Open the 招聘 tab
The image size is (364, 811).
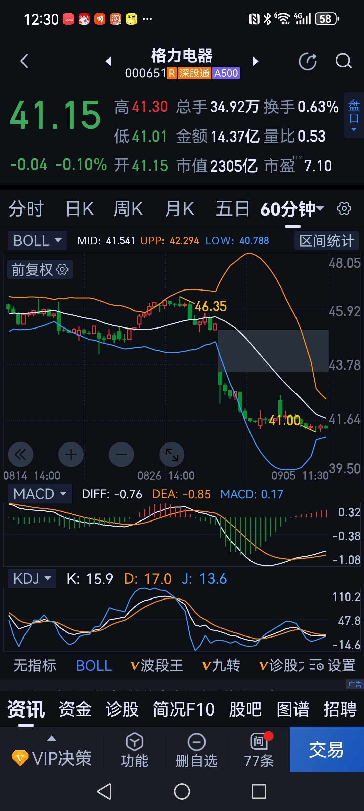pos(340,709)
